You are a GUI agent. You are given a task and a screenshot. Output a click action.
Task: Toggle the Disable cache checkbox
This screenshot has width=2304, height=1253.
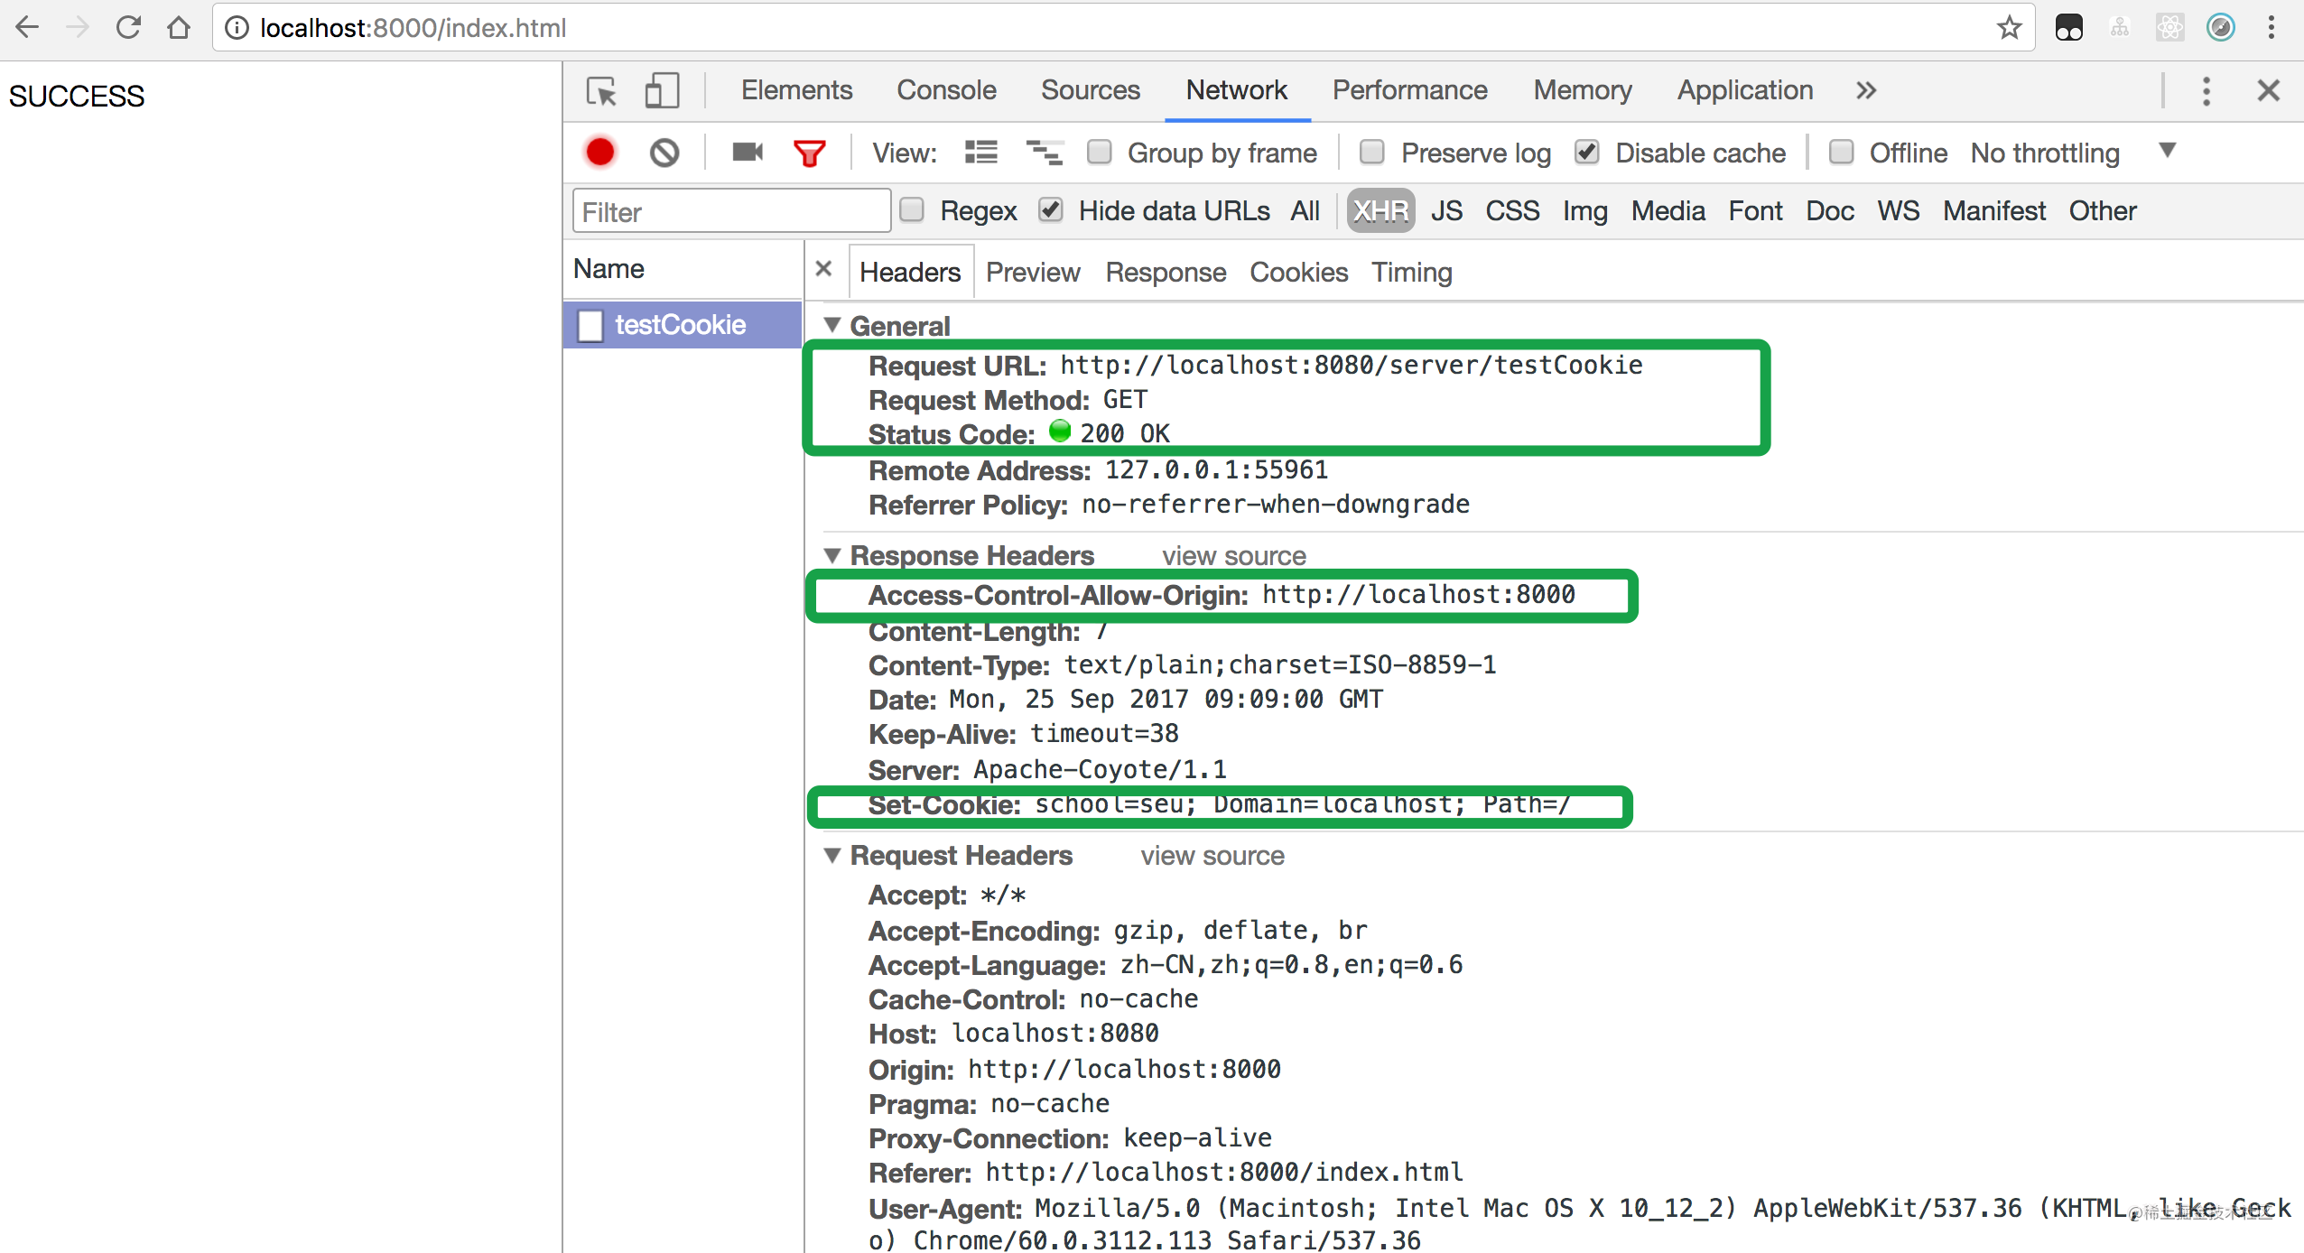pos(1590,152)
